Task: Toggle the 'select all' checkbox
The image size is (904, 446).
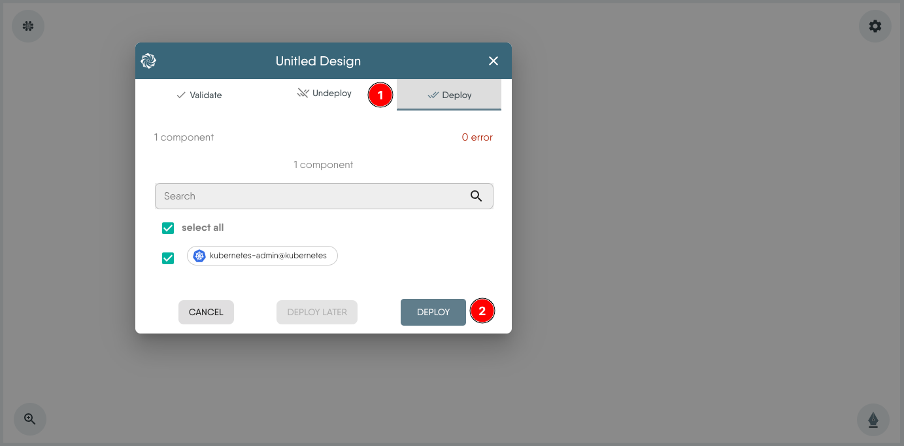Action: pyautogui.click(x=168, y=228)
